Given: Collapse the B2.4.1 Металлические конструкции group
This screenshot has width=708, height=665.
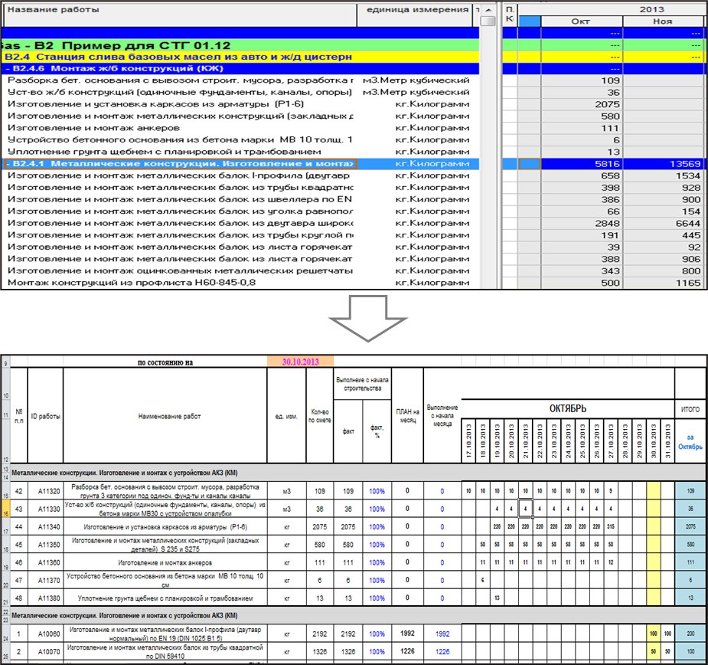Looking at the screenshot, I should [x=8, y=164].
